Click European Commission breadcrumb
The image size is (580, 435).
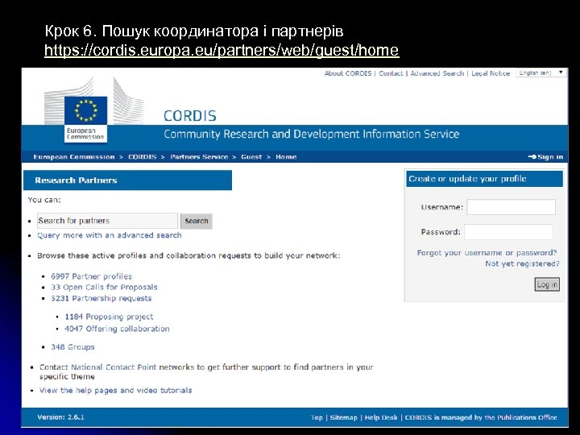[x=74, y=157]
